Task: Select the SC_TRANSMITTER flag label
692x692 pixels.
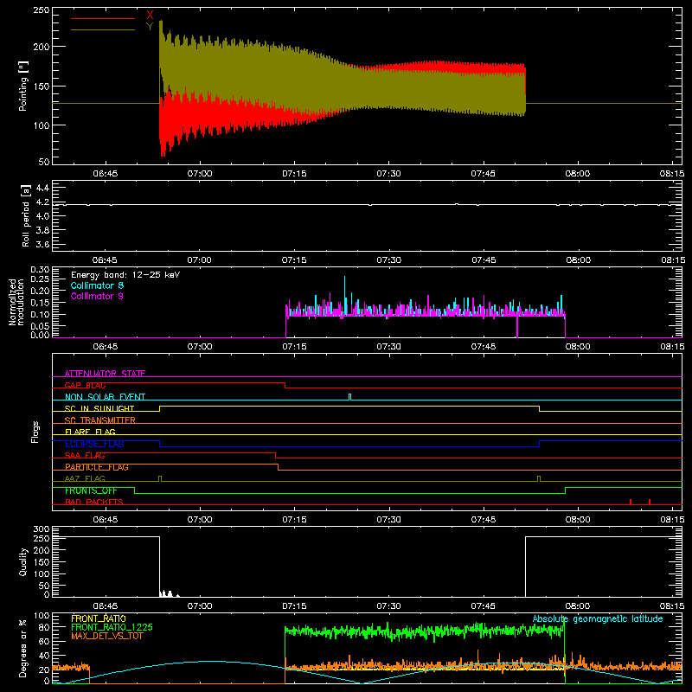Action: coord(100,420)
